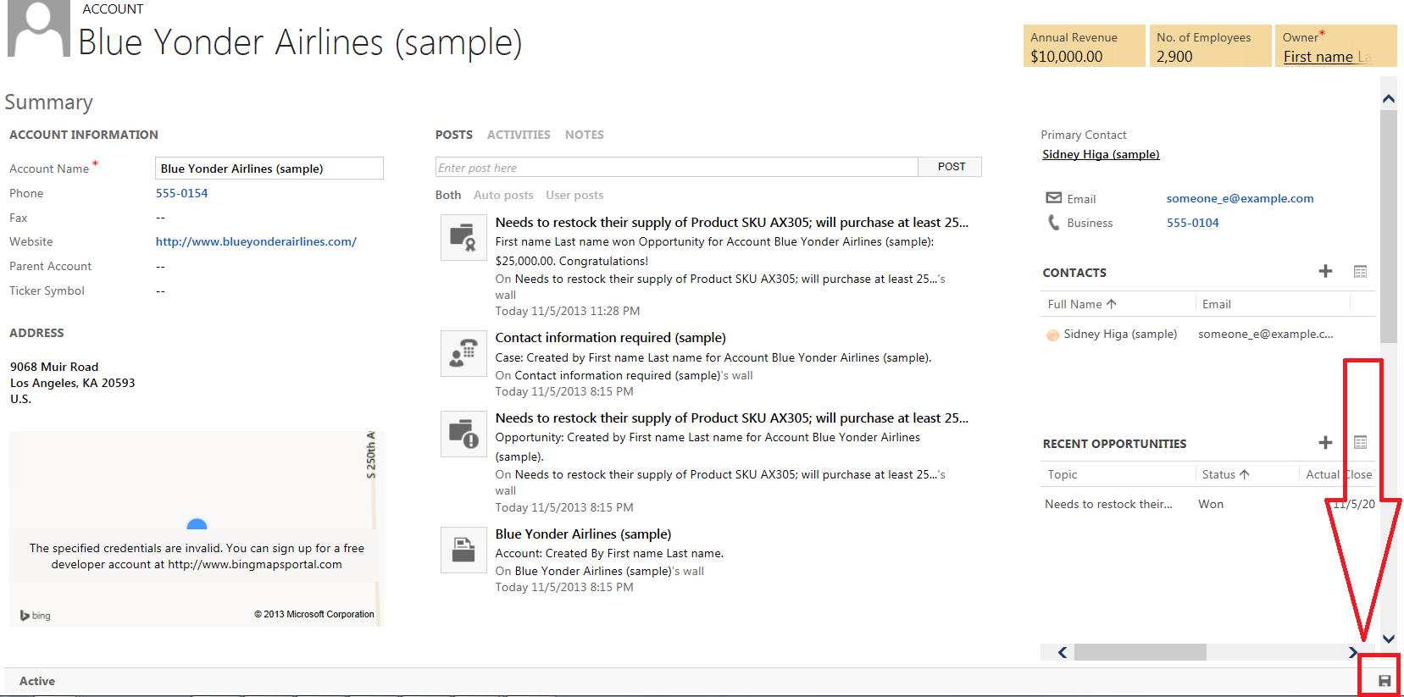
Task: Filter the wall by Auto posts
Action: coord(503,195)
